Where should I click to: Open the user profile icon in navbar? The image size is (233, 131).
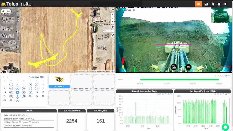pyautogui.click(x=219, y=4)
